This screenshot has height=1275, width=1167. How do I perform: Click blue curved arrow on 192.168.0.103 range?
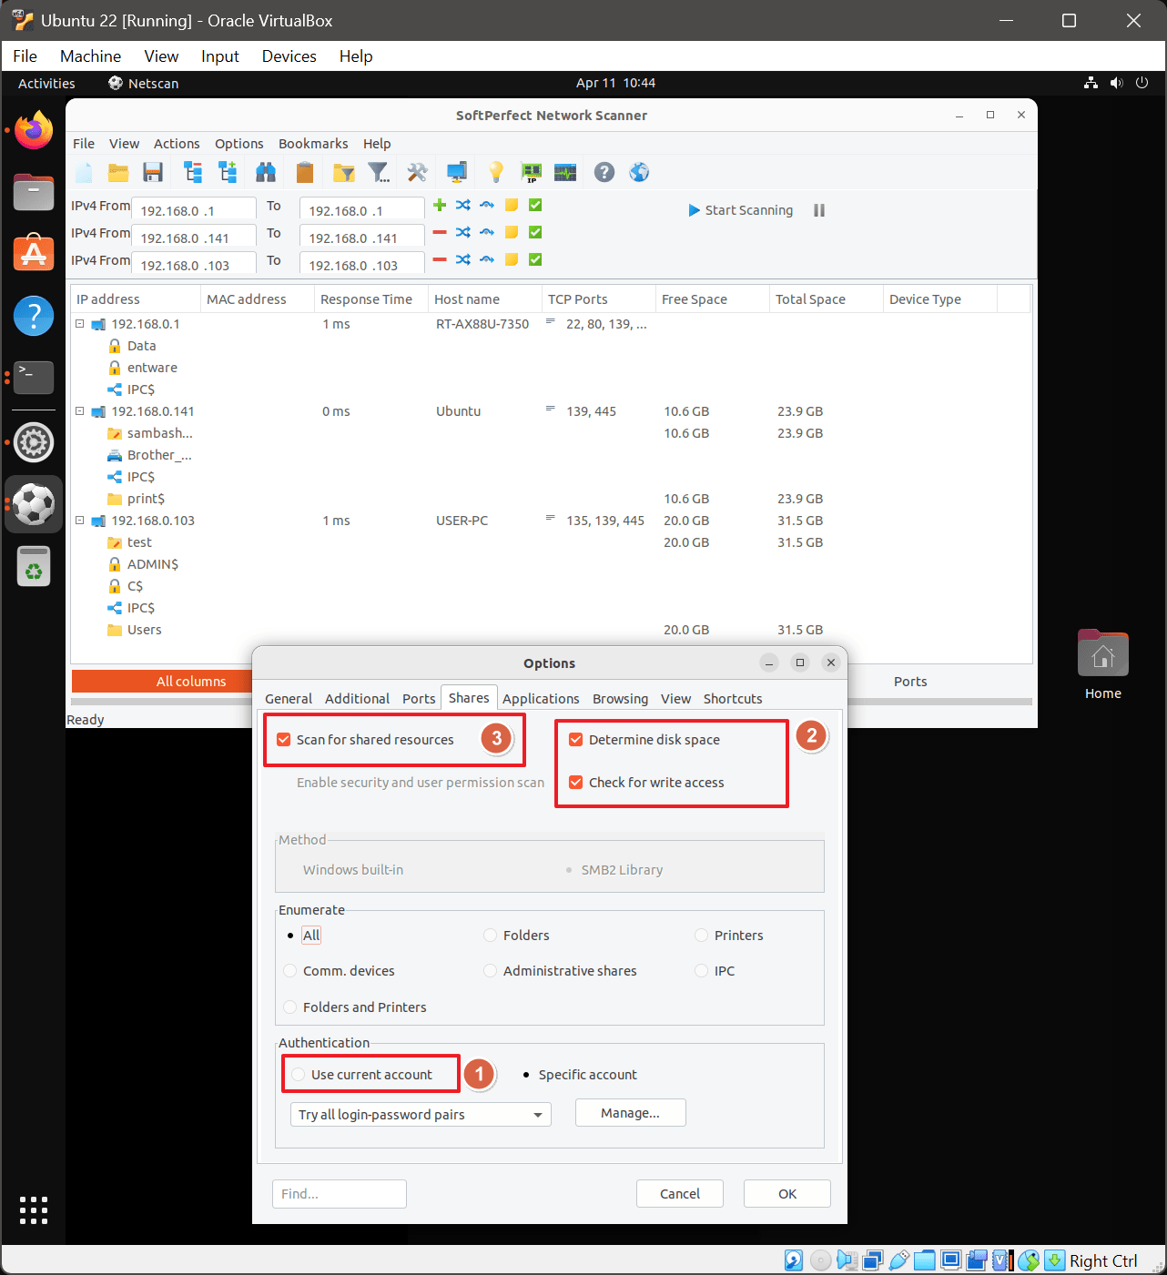tap(487, 259)
